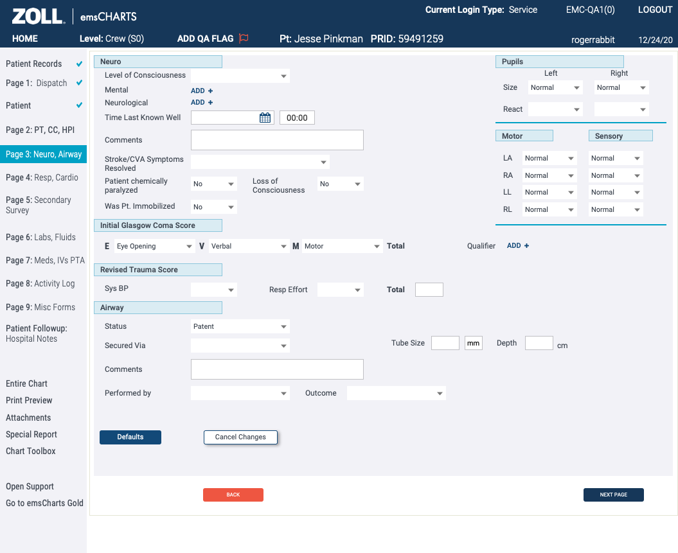
Task: Click ADD QA FLAG link
Action: pyautogui.click(x=206, y=39)
